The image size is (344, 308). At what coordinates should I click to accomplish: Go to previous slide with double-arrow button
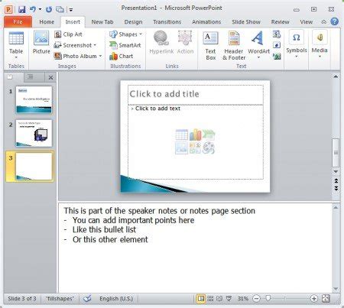(336, 181)
